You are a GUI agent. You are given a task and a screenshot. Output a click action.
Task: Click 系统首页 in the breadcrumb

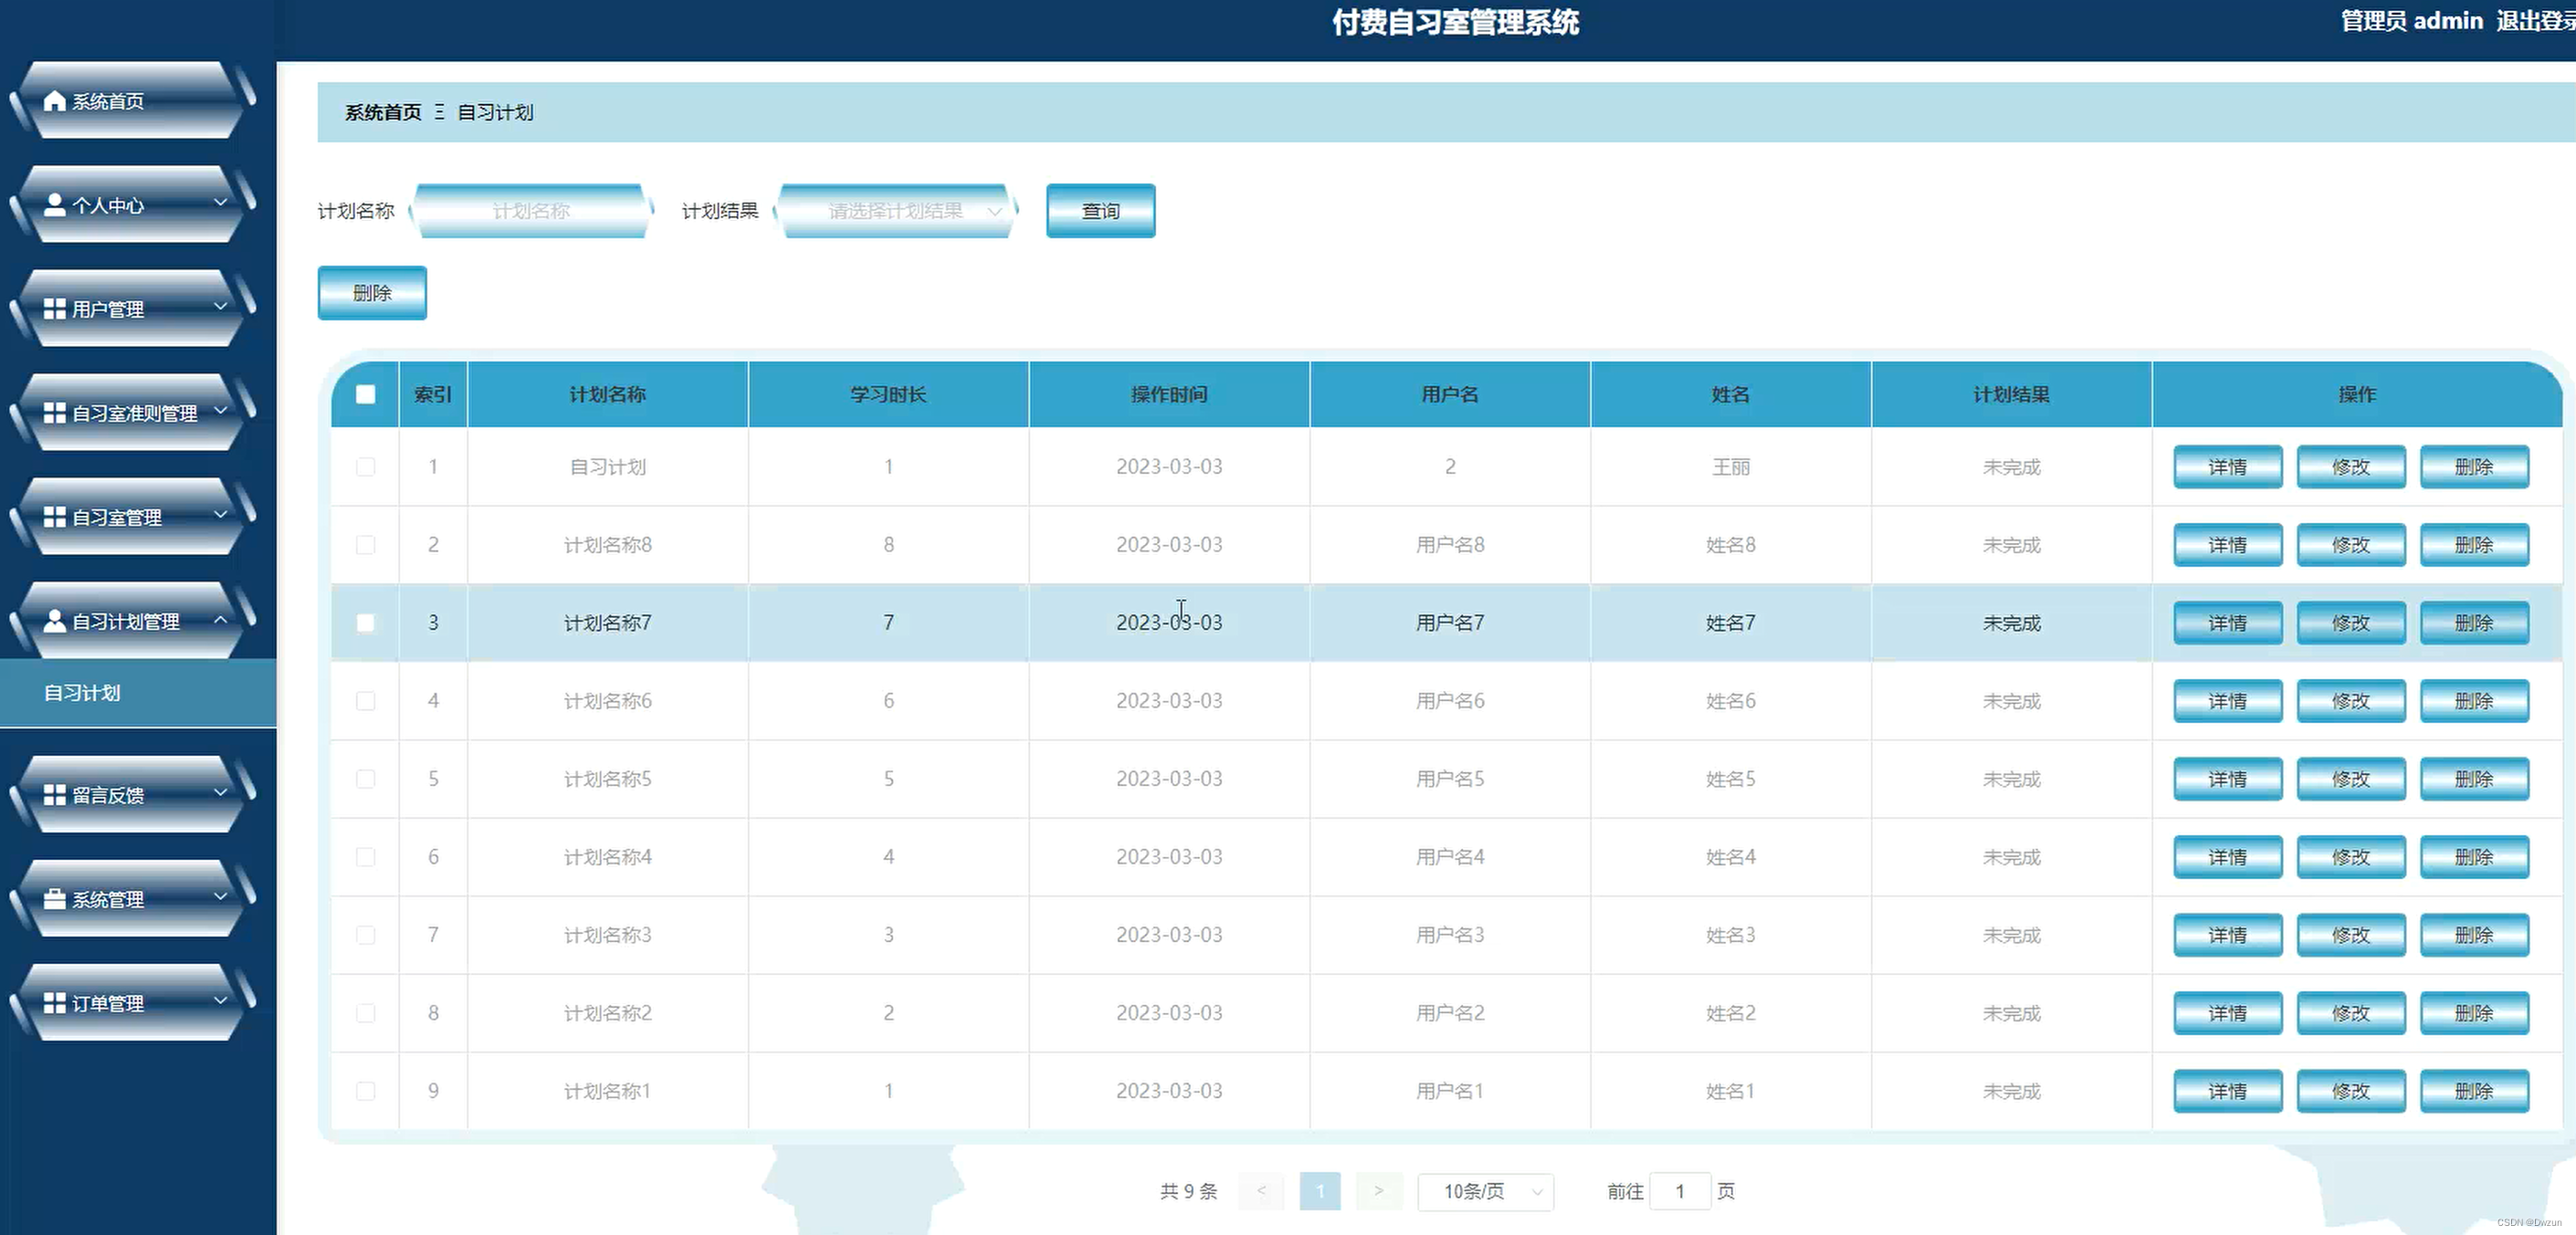point(383,112)
